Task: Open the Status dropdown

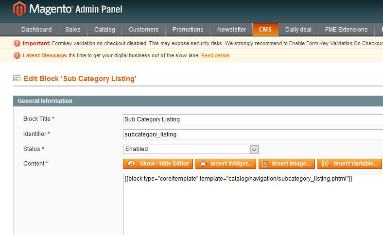Action: 191,149
